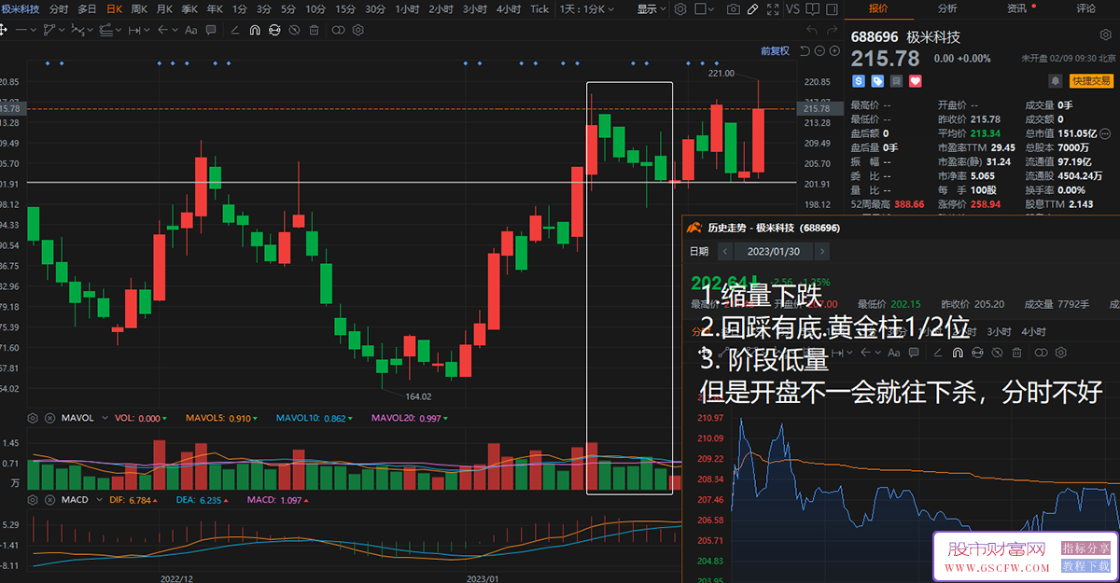
Task: Select the 年K yearly candlestick tab
Action: tap(215, 9)
